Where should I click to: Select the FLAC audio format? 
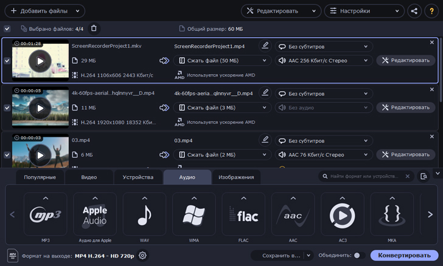click(243, 214)
